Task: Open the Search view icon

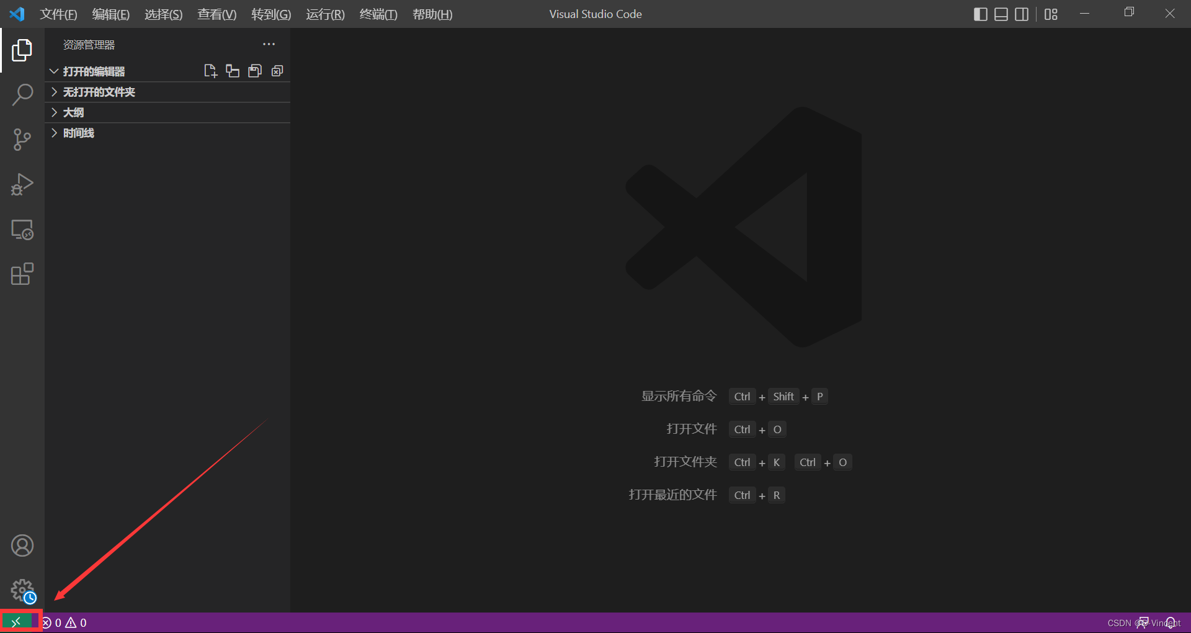Action: pyautogui.click(x=22, y=95)
